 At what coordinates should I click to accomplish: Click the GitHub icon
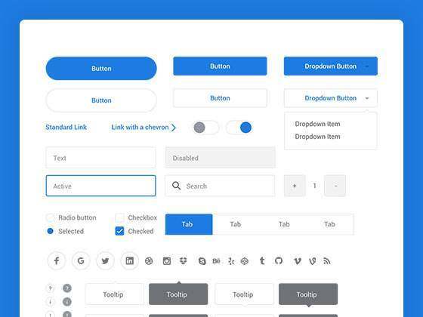click(279, 261)
